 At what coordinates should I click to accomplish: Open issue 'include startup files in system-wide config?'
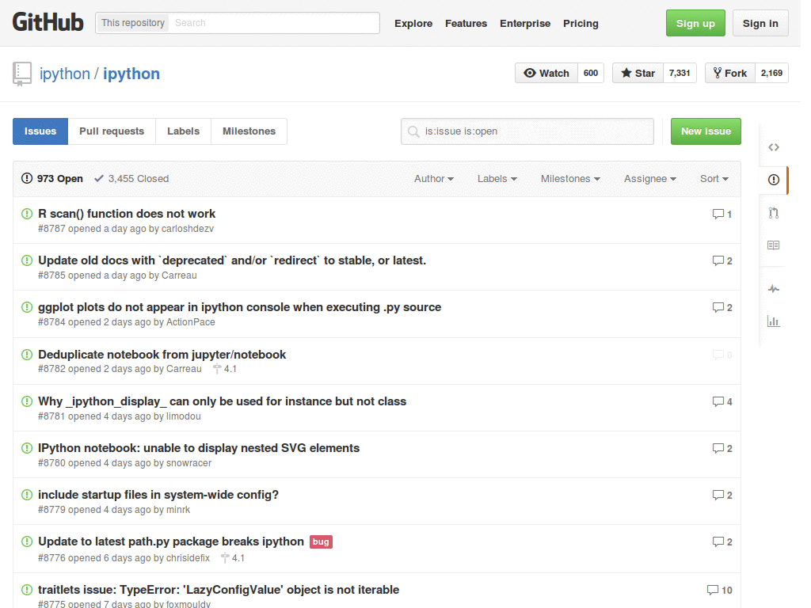pyautogui.click(x=158, y=495)
